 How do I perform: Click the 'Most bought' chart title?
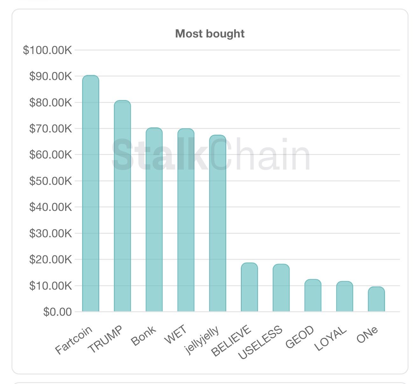[x=210, y=34]
